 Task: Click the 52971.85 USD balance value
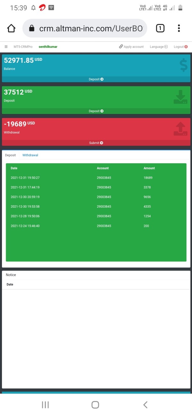coord(23,60)
